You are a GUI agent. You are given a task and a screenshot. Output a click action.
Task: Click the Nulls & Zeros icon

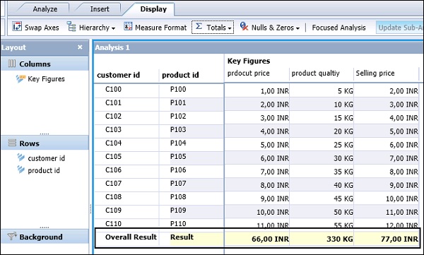[244, 26]
